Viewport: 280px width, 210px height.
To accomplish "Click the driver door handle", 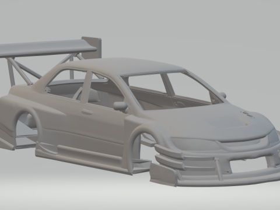I will pos(87,111).
